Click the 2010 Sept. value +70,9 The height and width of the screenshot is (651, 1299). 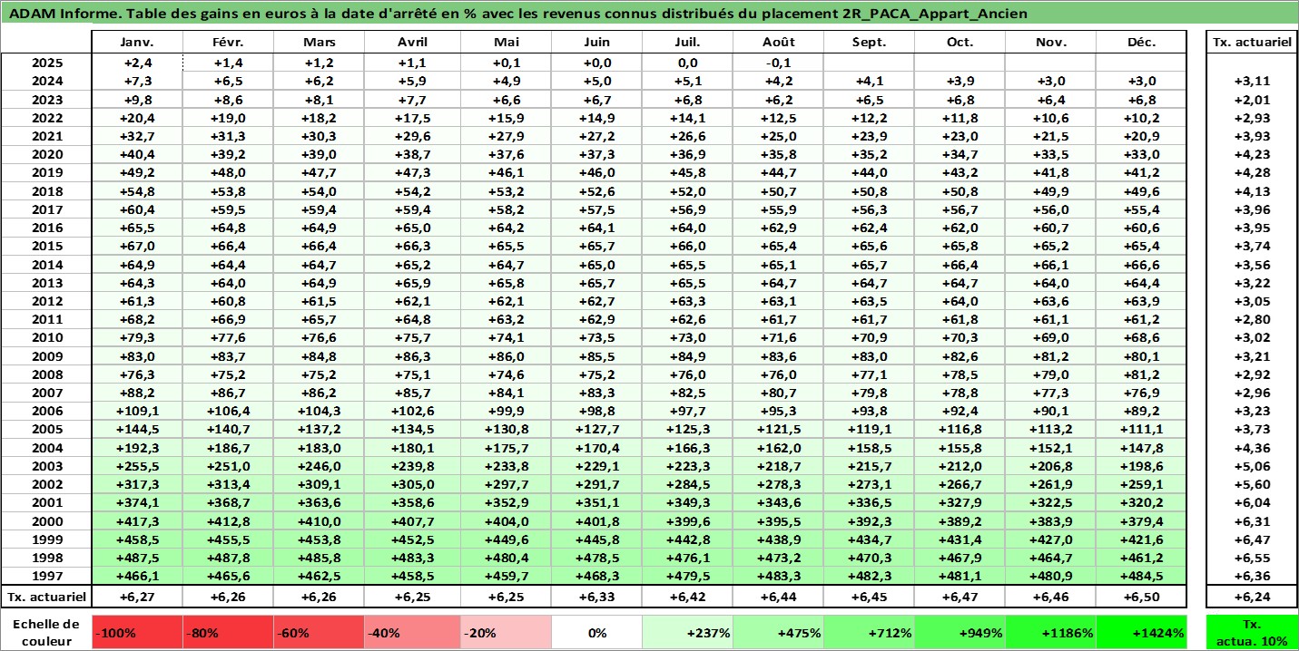pyautogui.click(x=869, y=338)
